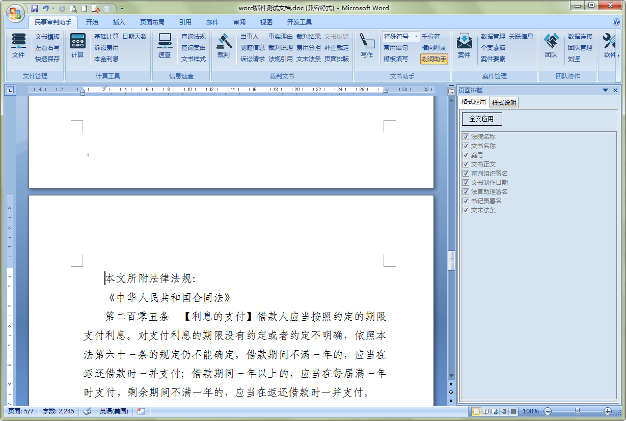Screen dimensions: 626x421
Task: Save document via quick access toolbar
Action: click(35, 9)
